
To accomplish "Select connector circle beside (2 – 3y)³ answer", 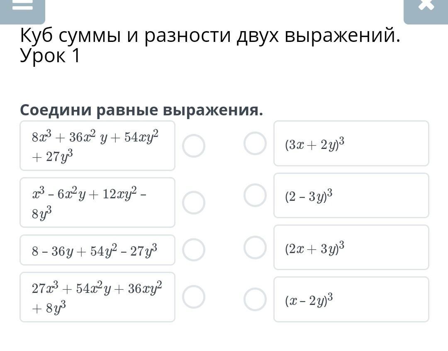I will (255, 195).
